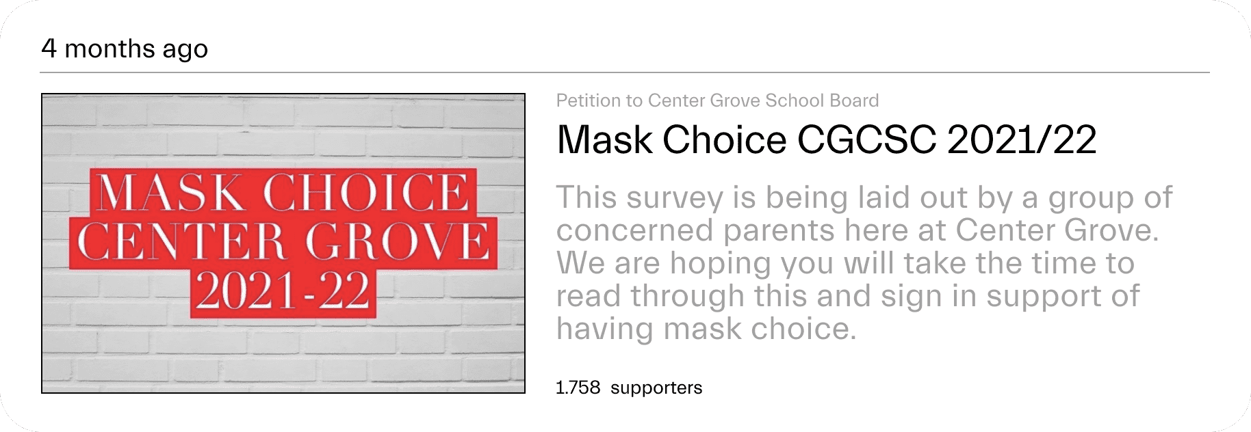Click the "Mask Choice CGCSC 2021/22" title
The width and height of the screenshot is (1251, 432).
point(826,140)
